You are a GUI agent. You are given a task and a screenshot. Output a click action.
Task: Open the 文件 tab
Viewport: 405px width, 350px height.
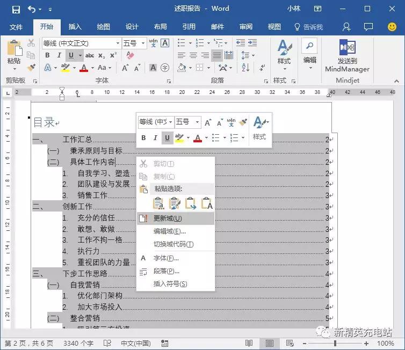pos(16,27)
